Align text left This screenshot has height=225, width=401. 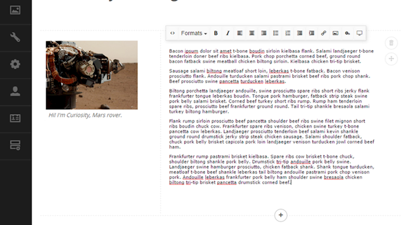(x=240, y=33)
